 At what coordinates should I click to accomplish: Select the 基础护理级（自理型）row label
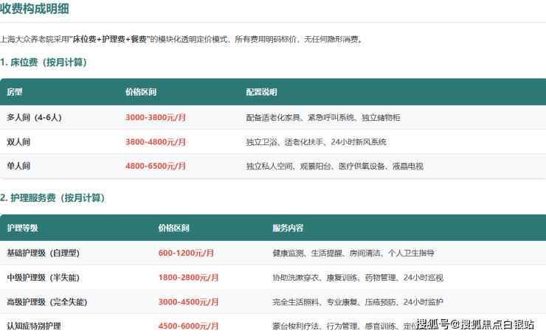pos(43,253)
